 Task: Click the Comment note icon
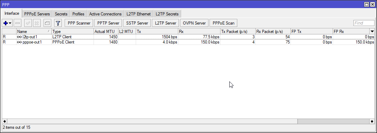pos(47,23)
